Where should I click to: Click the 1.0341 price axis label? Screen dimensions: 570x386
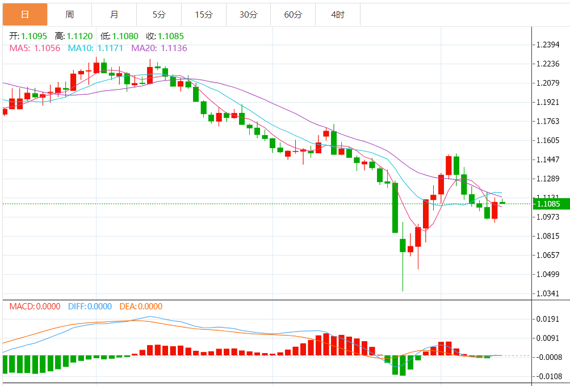(548, 293)
